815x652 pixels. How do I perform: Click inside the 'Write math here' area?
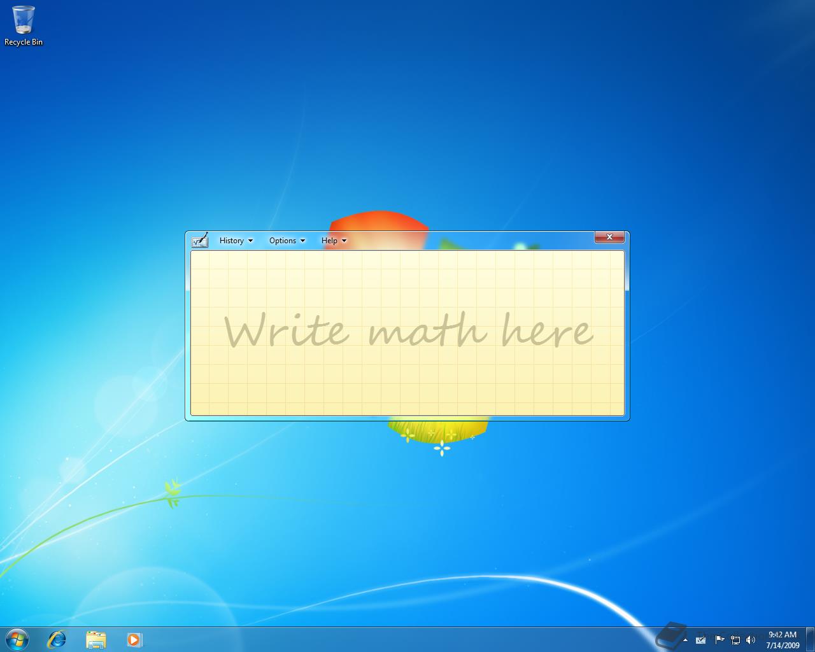tap(407, 333)
